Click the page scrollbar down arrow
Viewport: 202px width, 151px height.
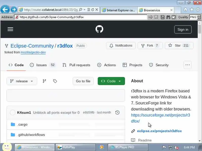[200, 141]
